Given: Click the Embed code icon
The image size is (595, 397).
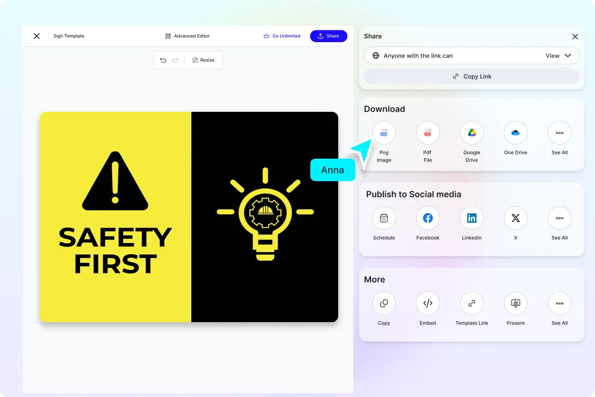Looking at the screenshot, I should [x=427, y=303].
